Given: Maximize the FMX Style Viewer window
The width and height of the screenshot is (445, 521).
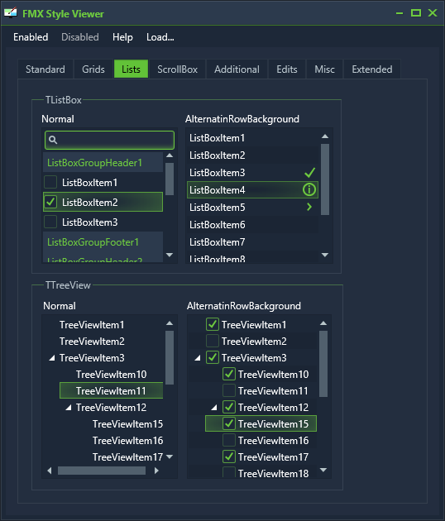Looking at the screenshot, I should (x=416, y=13).
